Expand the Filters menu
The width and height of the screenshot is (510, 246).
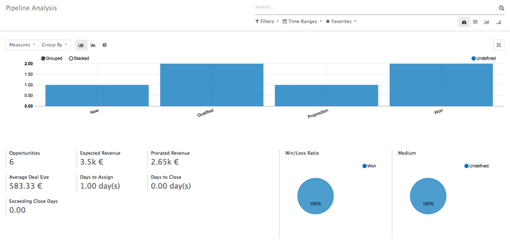coord(267,22)
